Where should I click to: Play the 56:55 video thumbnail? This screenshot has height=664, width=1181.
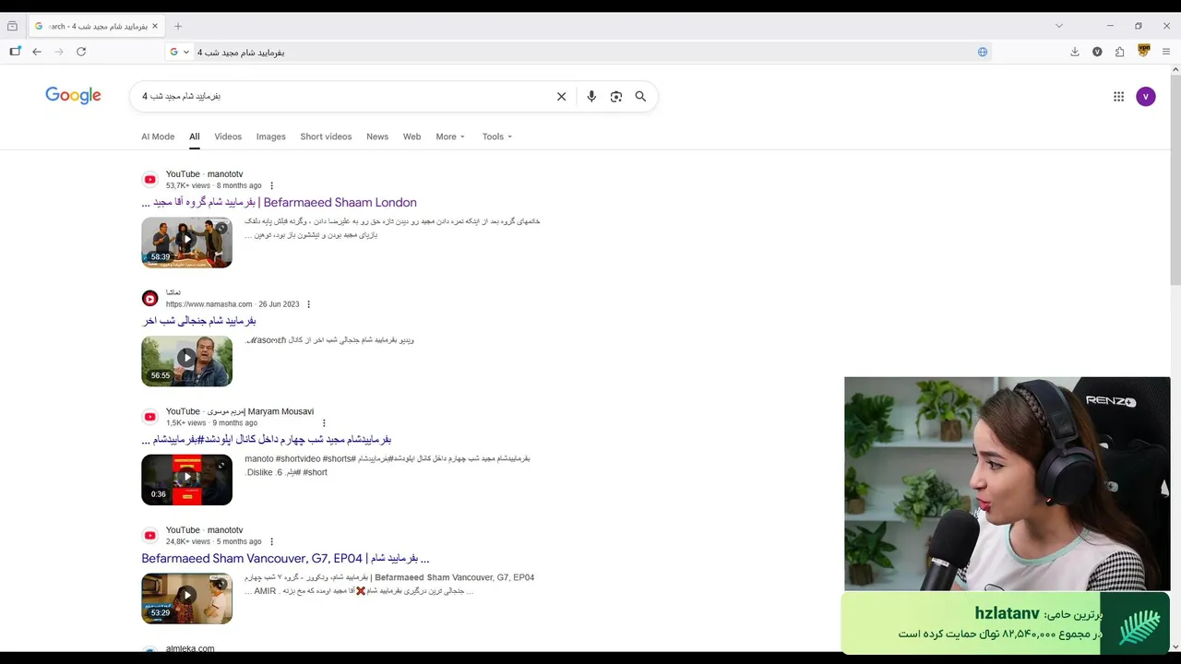click(186, 361)
